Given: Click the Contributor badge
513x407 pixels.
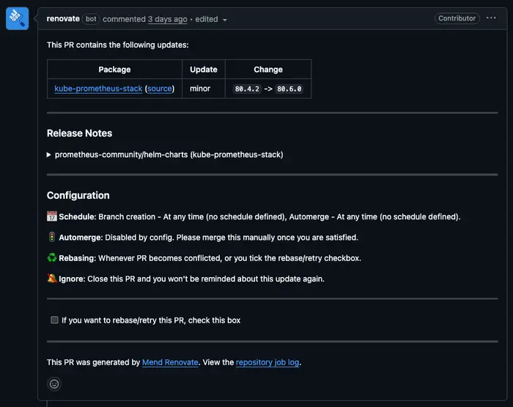Looking at the screenshot, I should (x=457, y=18).
